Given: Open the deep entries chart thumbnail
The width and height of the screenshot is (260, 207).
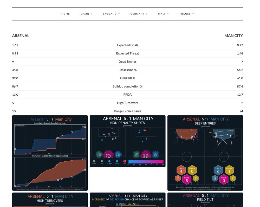Looking at the screenshot, I should click(x=205, y=153).
